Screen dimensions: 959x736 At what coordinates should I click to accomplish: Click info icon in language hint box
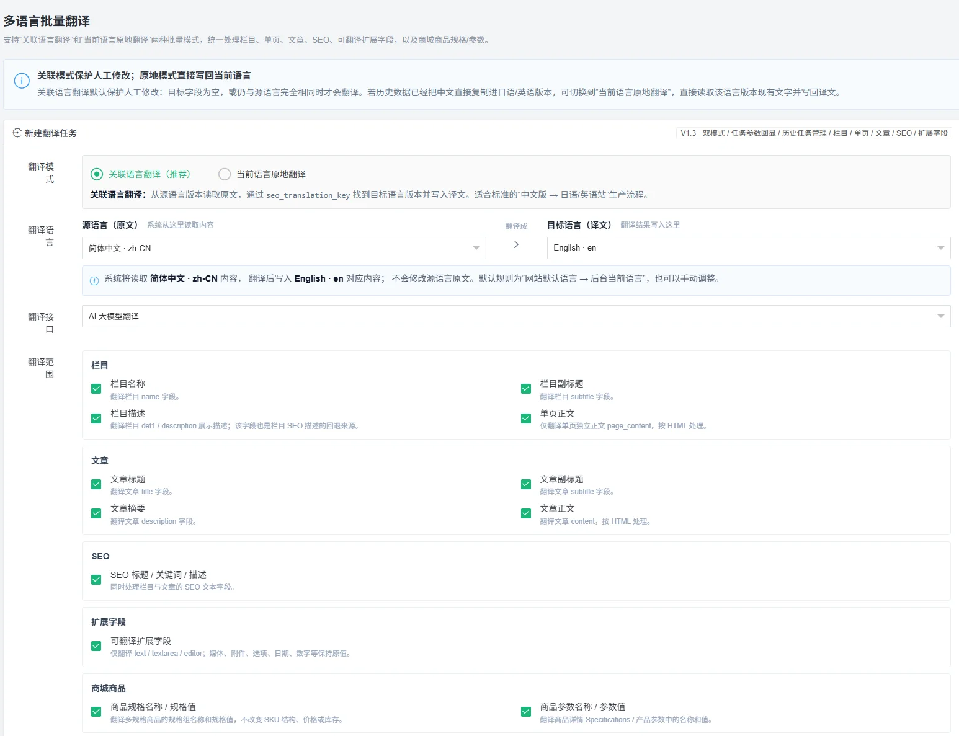click(94, 281)
